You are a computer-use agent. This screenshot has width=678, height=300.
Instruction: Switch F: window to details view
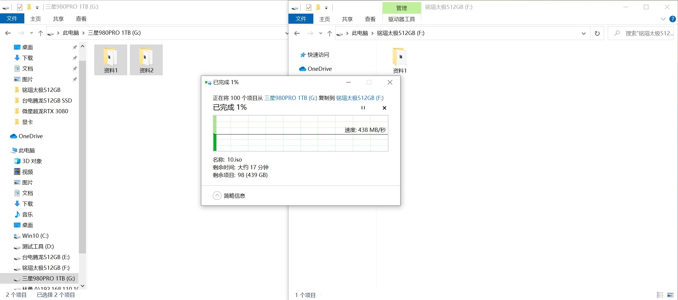pyautogui.click(x=660, y=295)
